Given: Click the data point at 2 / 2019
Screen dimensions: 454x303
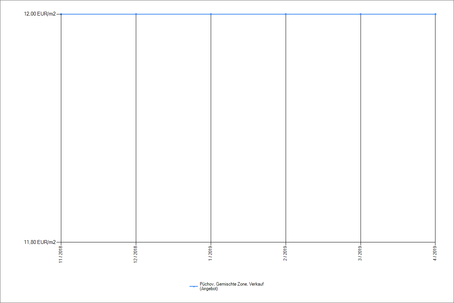Looking at the screenshot, I should pos(286,14).
